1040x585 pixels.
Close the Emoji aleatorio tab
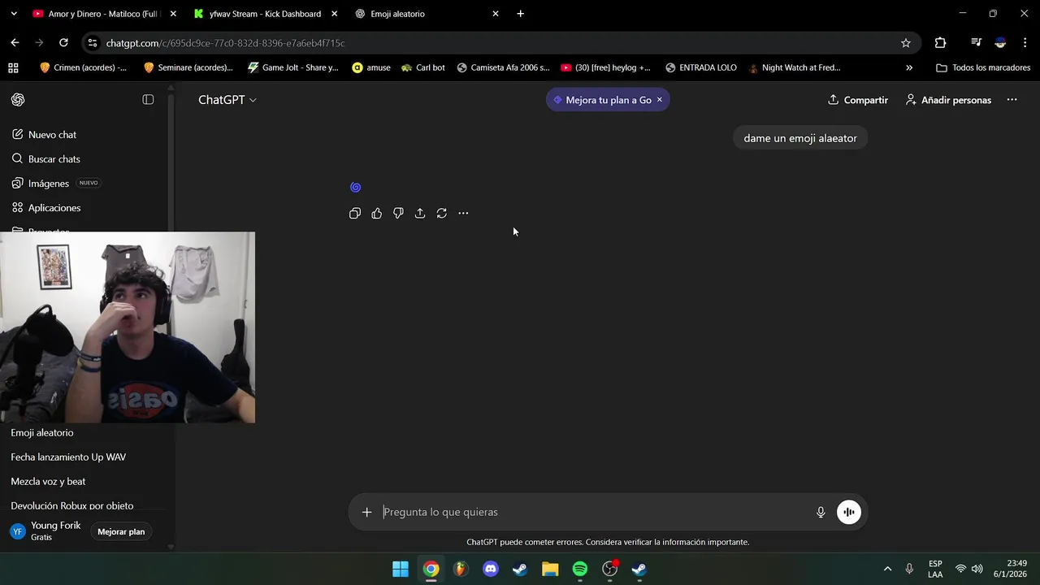tap(496, 14)
